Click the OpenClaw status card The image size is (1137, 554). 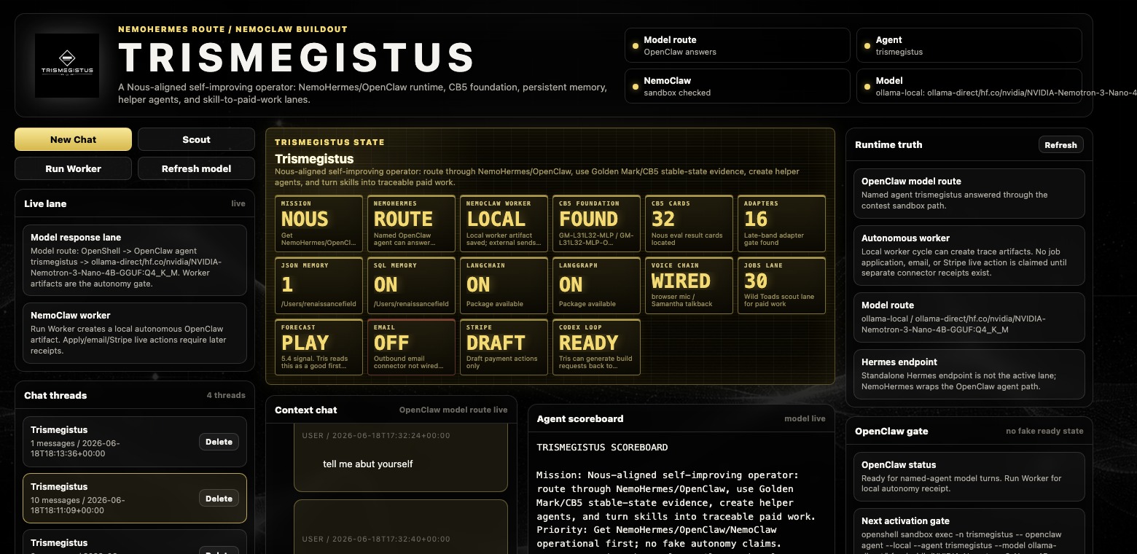(x=969, y=477)
